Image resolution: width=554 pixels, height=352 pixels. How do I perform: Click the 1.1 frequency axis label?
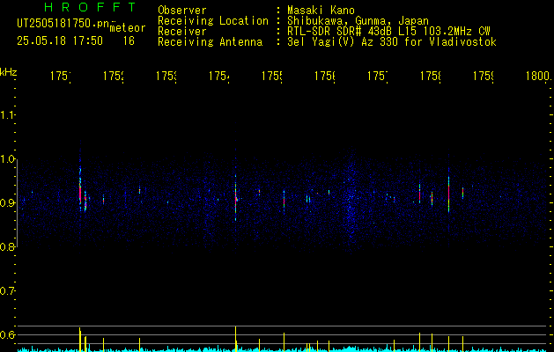[7, 114]
